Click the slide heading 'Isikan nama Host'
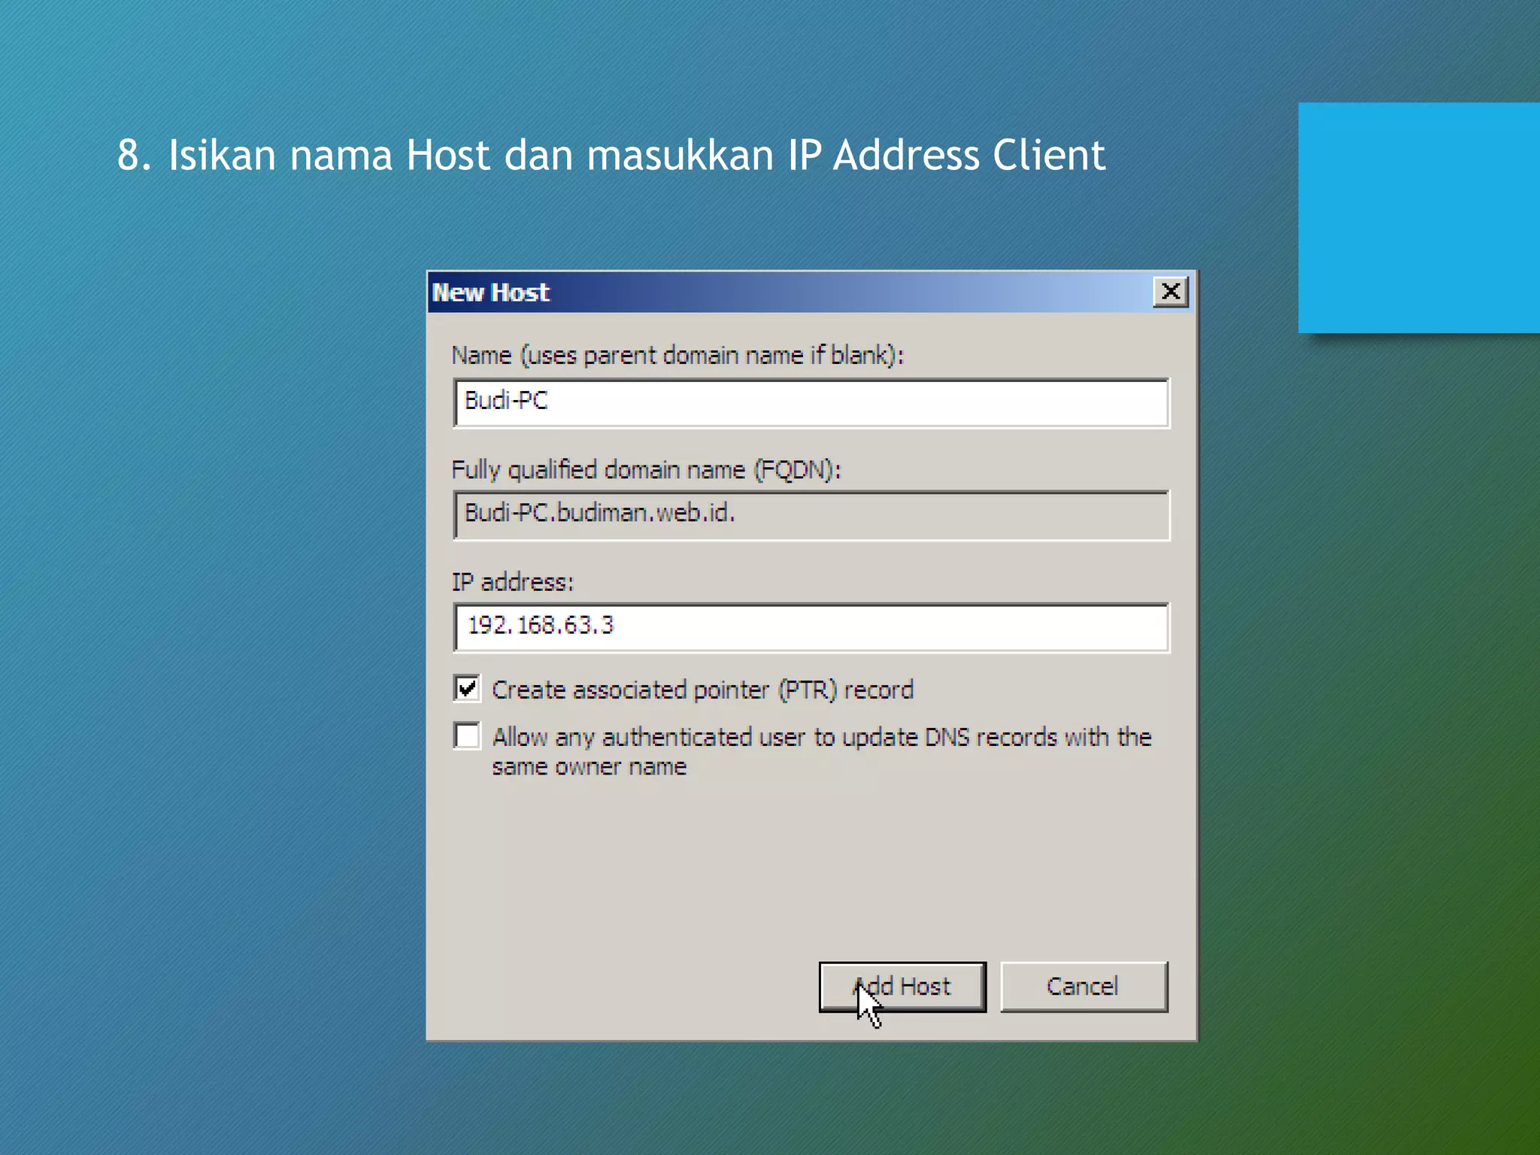The image size is (1540, 1155). [x=329, y=155]
